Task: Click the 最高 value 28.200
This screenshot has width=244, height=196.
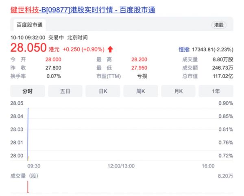Action: tap(139, 60)
